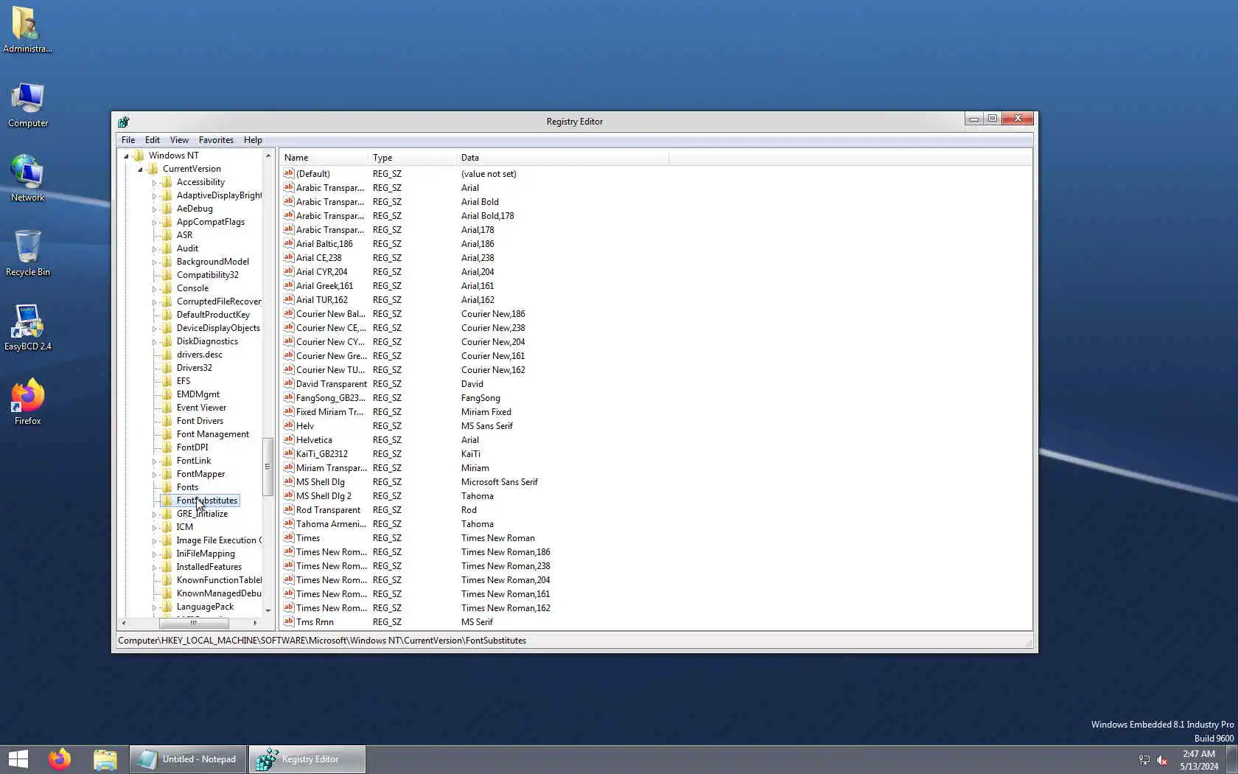Open the Favorites menu
Viewport: 1238px width, 774px height.
(x=216, y=140)
